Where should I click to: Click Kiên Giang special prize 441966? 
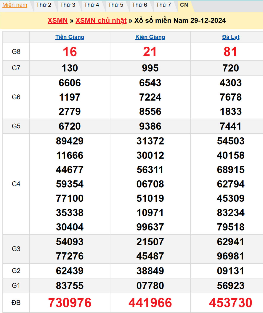(150, 303)
